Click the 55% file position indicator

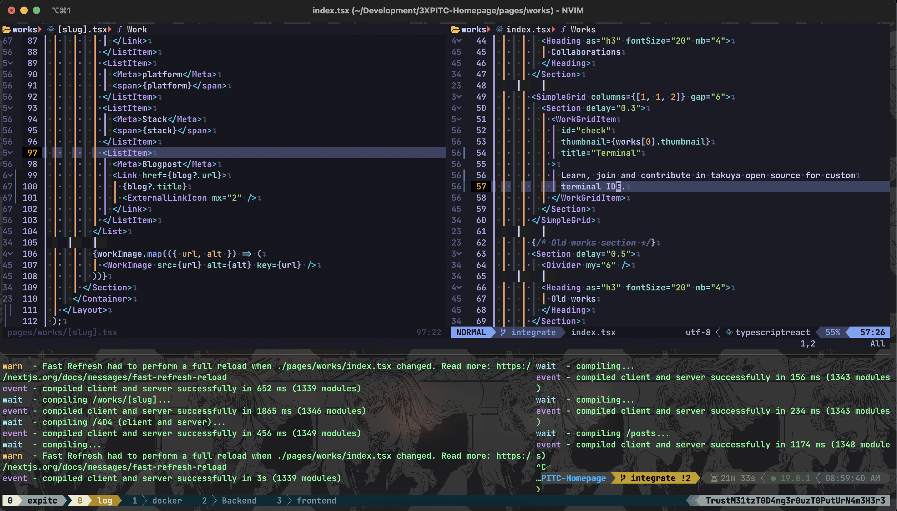pyautogui.click(x=833, y=332)
